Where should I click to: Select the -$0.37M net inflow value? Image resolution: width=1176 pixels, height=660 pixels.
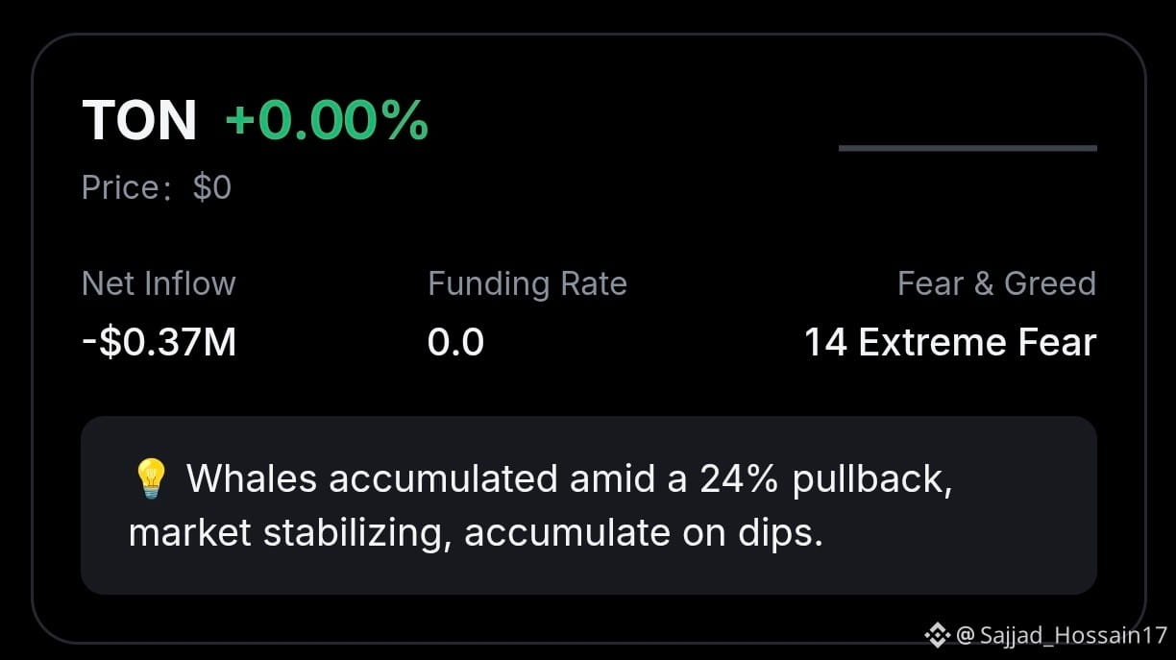pyautogui.click(x=159, y=342)
